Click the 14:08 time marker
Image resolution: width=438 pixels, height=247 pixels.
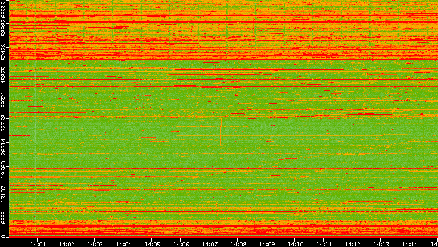coord(238,243)
